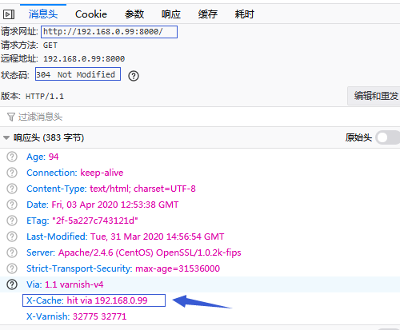Click help icon beside ETag header
Image resolution: width=400 pixels, height=330 pixels.
point(12,221)
